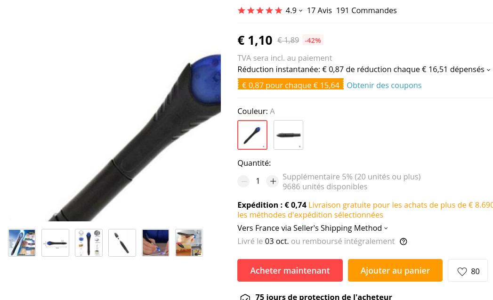Open the 17 Avis reviews link
Viewport: 493px width, 300px height.
319,11
